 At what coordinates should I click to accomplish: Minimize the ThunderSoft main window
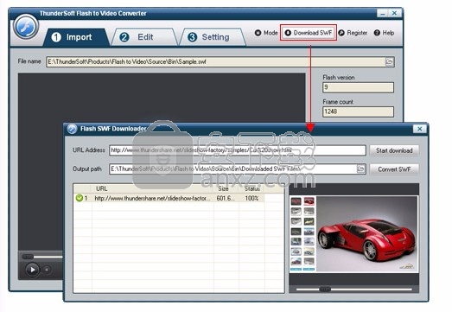[383, 13]
